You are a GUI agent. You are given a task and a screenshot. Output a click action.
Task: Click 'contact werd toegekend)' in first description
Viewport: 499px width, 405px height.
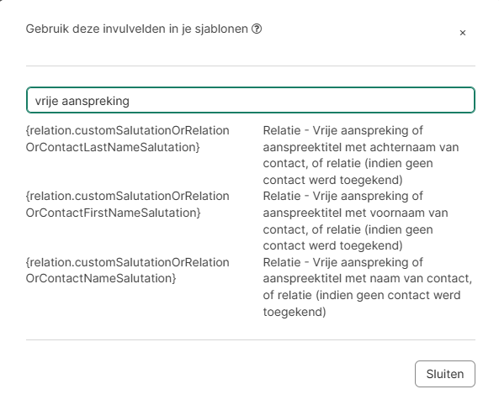[x=333, y=180]
